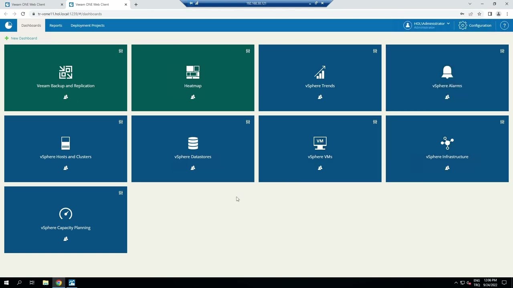513x288 pixels.
Task: Open settings icon on vSphere Capacity Planning tile
Action: pyautogui.click(x=121, y=193)
